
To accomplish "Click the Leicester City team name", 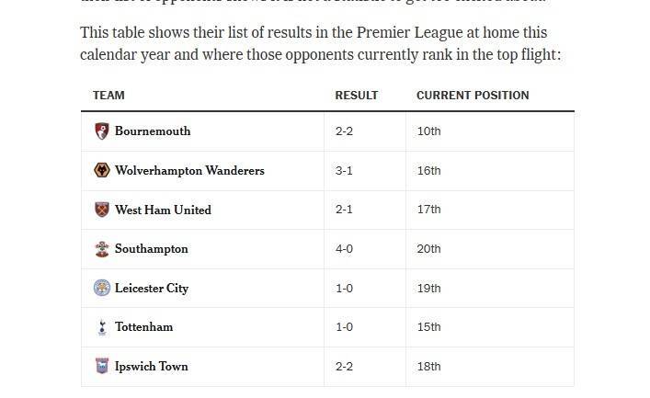I will pos(152,289).
